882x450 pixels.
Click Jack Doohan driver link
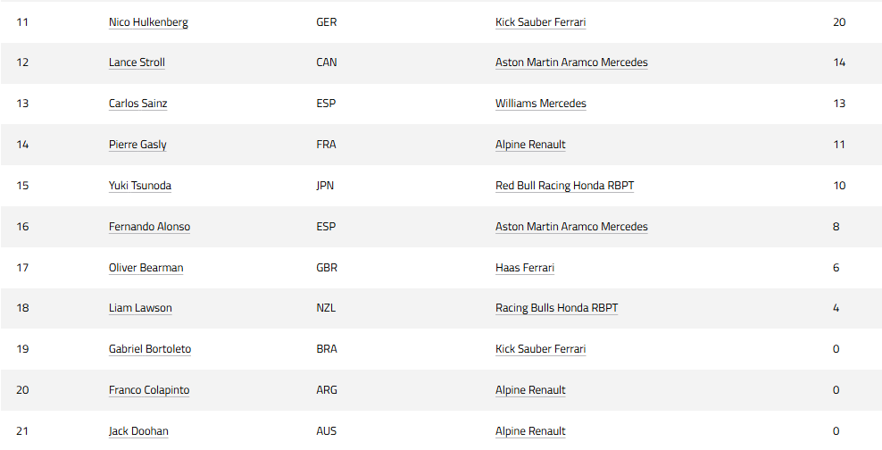tap(138, 431)
